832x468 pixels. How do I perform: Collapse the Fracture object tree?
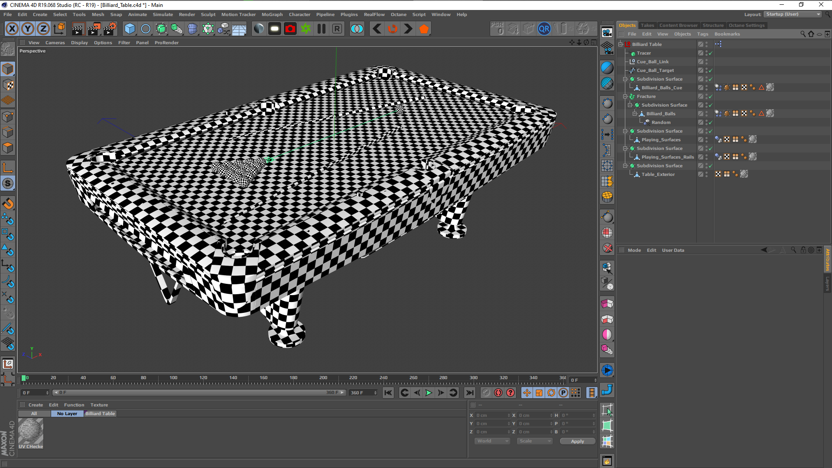pyautogui.click(x=625, y=96)
